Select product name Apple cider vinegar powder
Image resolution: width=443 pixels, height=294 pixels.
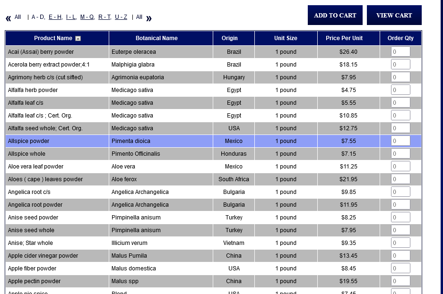[x=43, y=255]
